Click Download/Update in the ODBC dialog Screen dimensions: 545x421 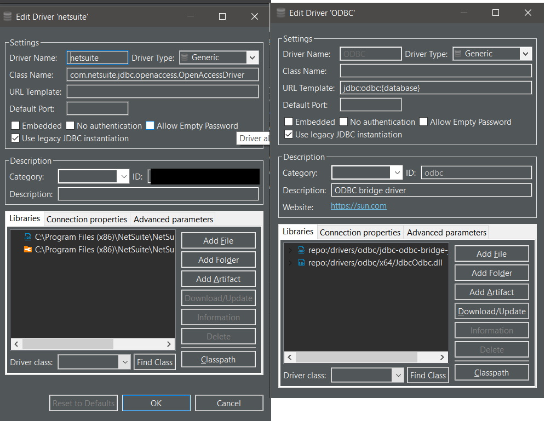point(491,311)
